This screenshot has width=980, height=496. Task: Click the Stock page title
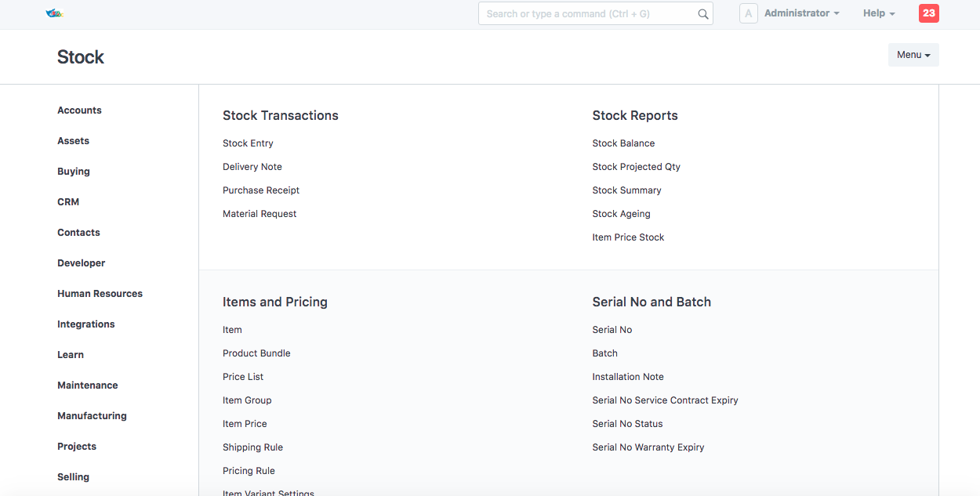(x=81, y=57)
